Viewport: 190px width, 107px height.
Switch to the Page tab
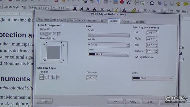(55, 20)
